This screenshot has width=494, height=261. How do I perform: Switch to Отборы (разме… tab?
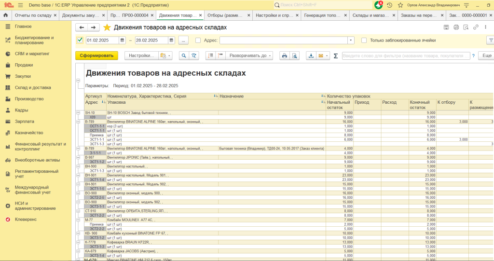pyautogui.click(x=225, y=15)
